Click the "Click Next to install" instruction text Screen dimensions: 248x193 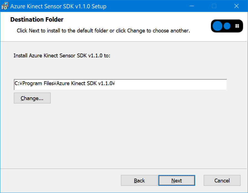(103, 31)
